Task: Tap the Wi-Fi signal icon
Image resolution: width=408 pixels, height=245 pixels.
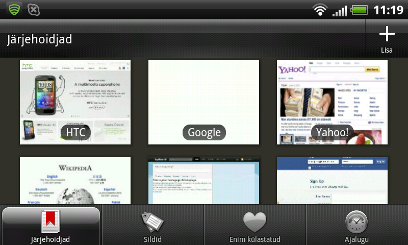Action: [x=320, y=10]
